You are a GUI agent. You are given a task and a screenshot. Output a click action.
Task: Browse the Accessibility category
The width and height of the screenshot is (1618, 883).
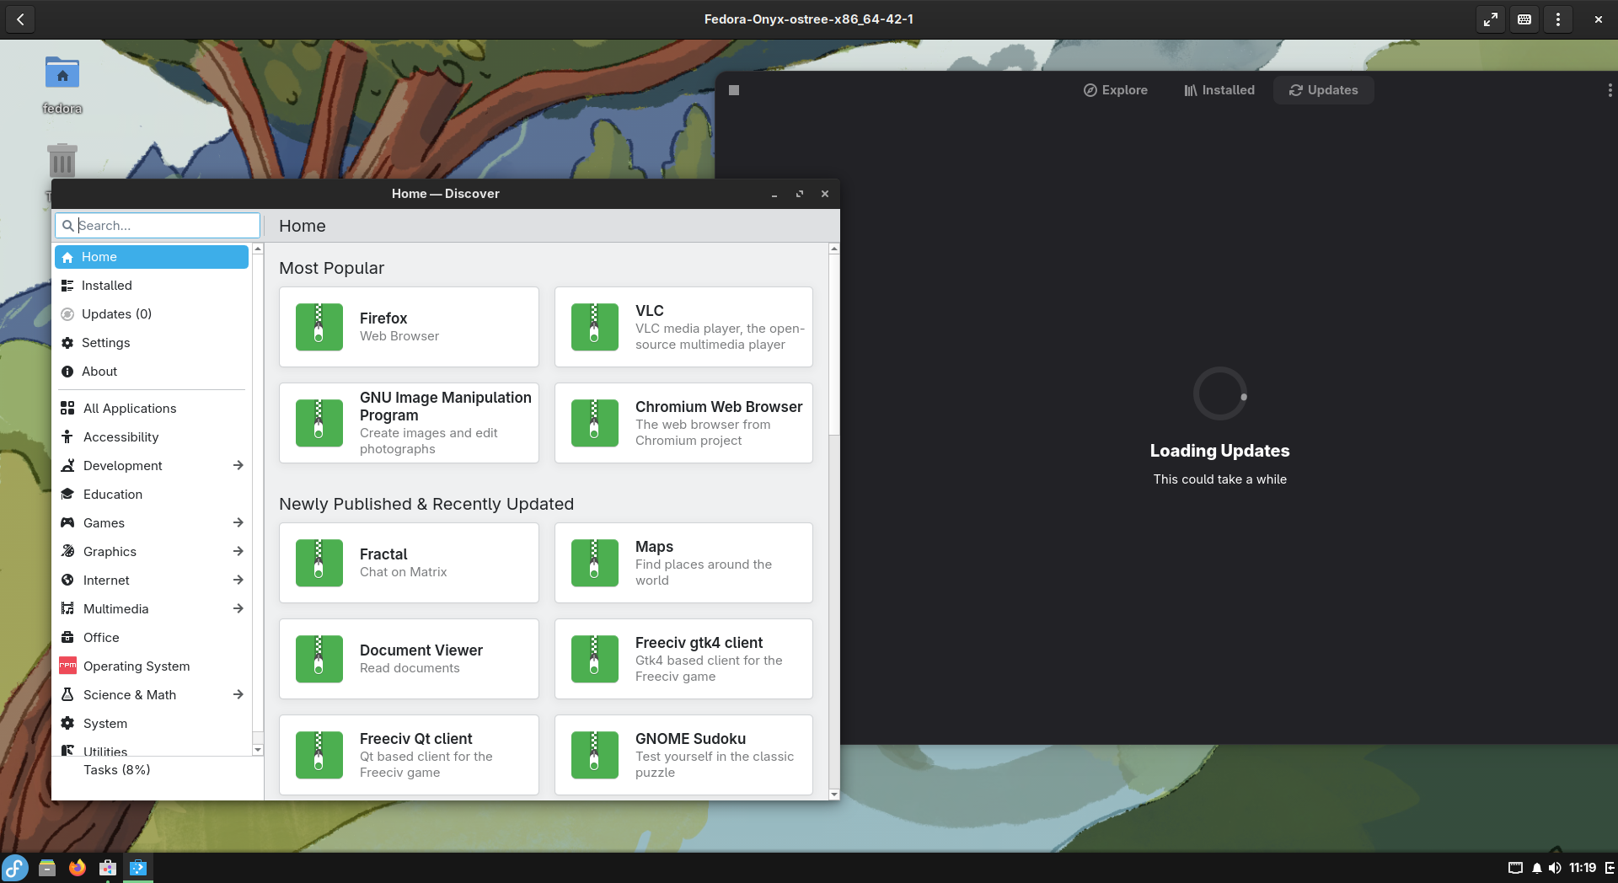(x=152, y=437)
